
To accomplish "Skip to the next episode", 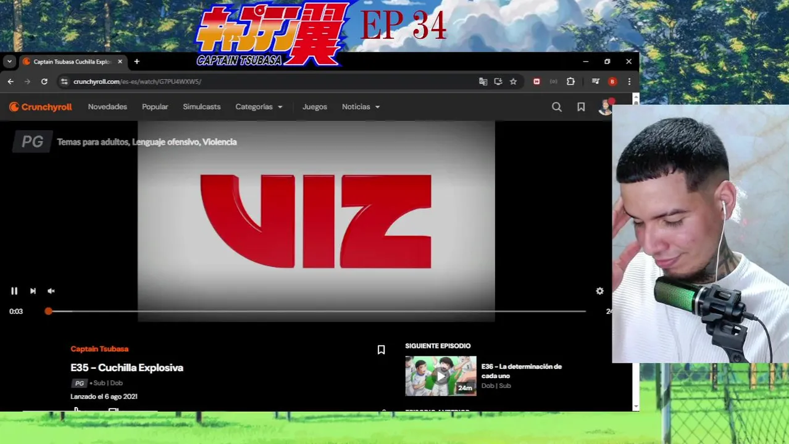I will pos(33,291).
